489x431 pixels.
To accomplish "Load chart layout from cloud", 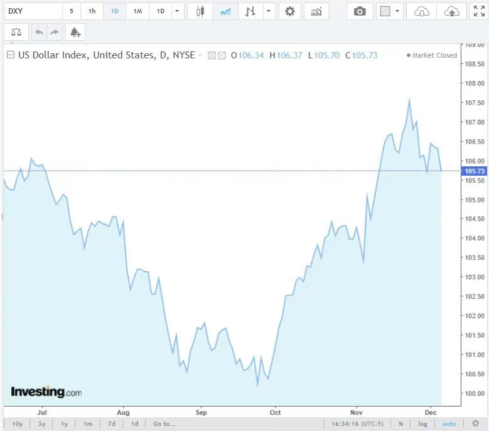I will pyautogui.click(x=422, y=11).
